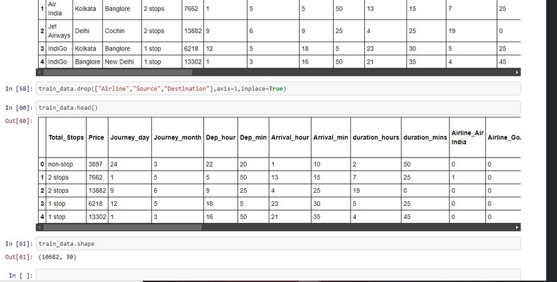Click the right arrow of the Out[60] table scrollbar

click(x=517, y=227)
